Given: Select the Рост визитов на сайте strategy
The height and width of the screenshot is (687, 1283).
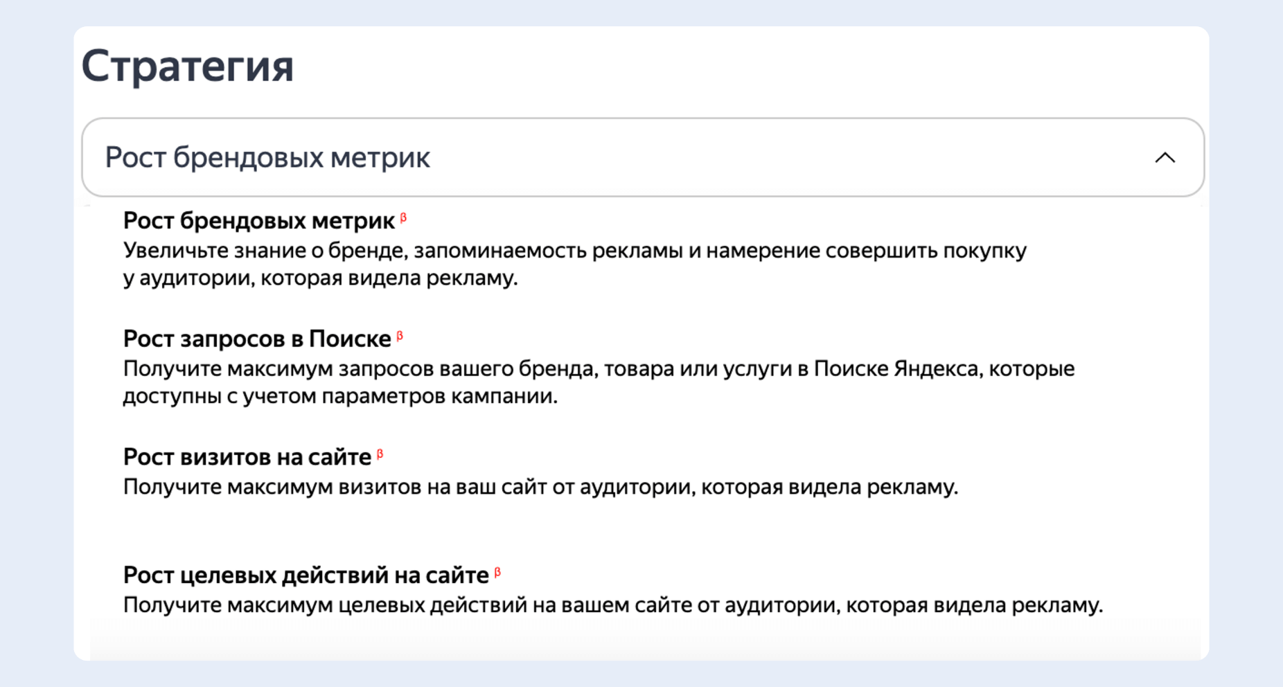Looking at the screenshot, I should click(x=246, y=456).
